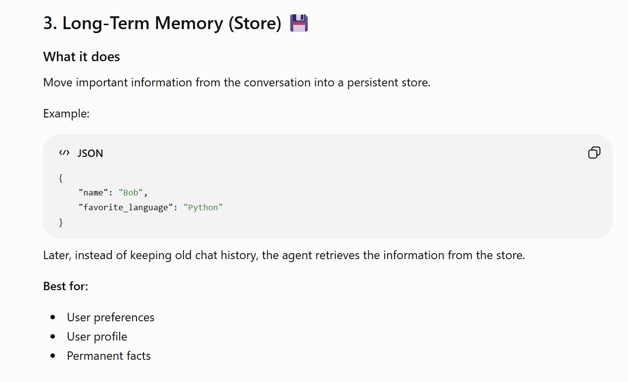This screenshot has width=628, height=382.
Task: Click the "Python" string value in code
Action: click(203, 207)
